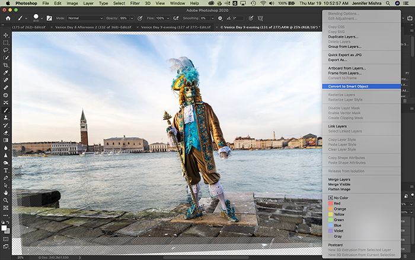This screenshot has height=260, width=415.
Task: Select the Clone Stamp tool
Action: [x=5, y=118]
